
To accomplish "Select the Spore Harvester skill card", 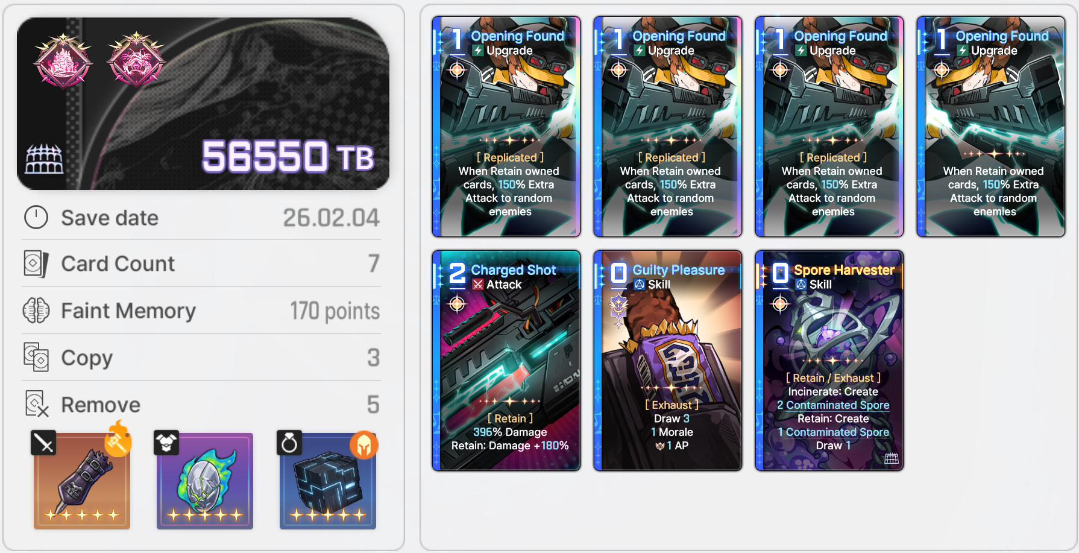I will pyautogui.click(x=829, y=361).
